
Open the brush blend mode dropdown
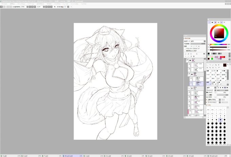(215, 87)
